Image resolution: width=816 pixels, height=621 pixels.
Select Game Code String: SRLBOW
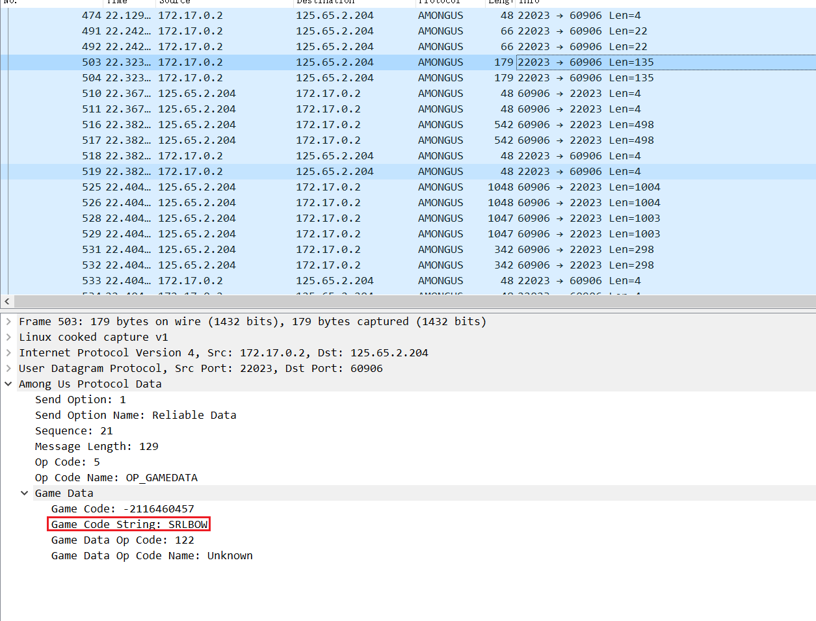point(129,524)
